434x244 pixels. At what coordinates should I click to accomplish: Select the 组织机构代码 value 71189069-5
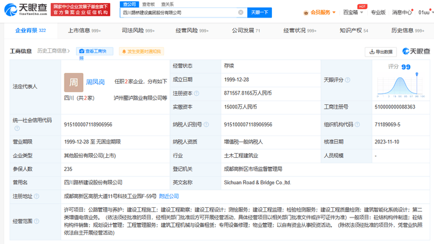coord(388,125)
